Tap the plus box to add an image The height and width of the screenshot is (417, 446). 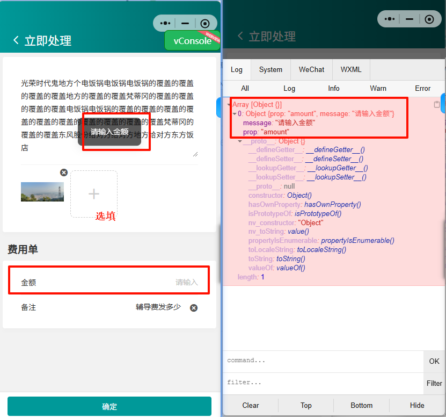pyautogui.click(x=94, y=194)
